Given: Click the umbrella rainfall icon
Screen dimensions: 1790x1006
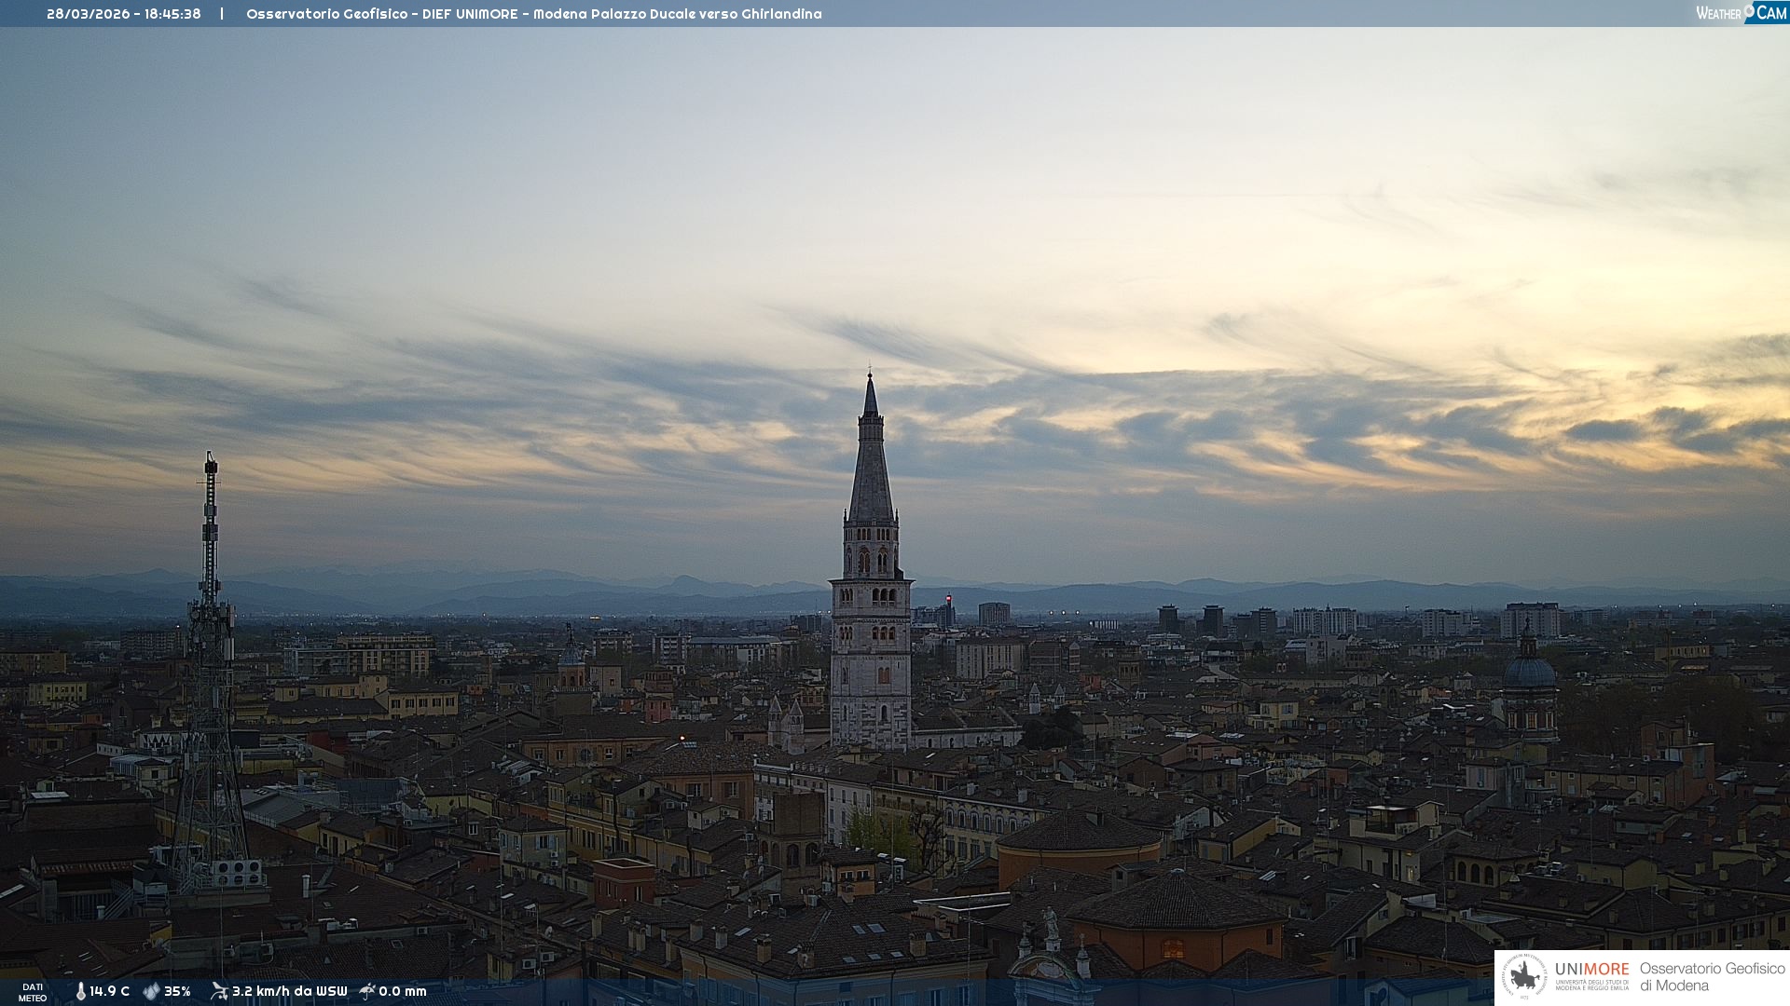Looking at the screenshot, I should tap(367, 991).
